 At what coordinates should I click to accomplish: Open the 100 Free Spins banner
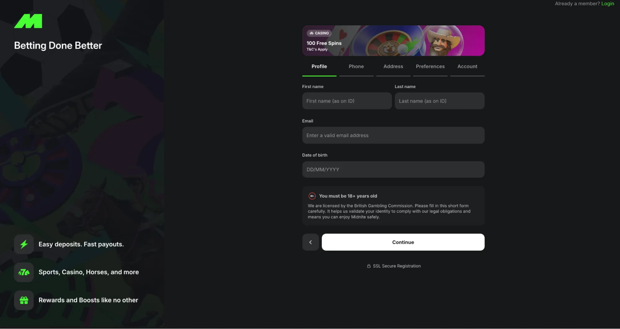click(393, 41)
